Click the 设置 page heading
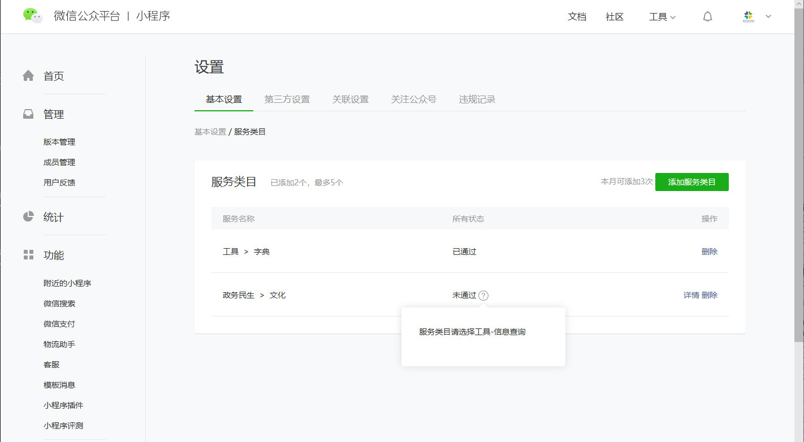The image size is (804, 442). tap(209, 67)
